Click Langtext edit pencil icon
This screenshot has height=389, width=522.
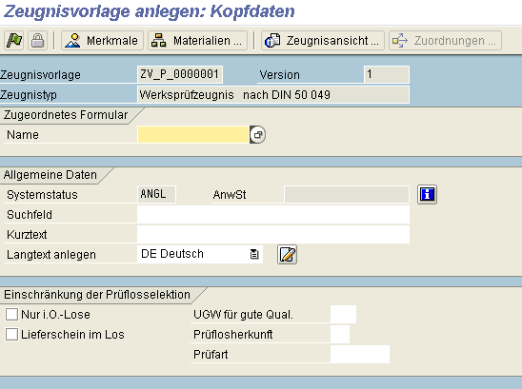click(x=287, y=255)
